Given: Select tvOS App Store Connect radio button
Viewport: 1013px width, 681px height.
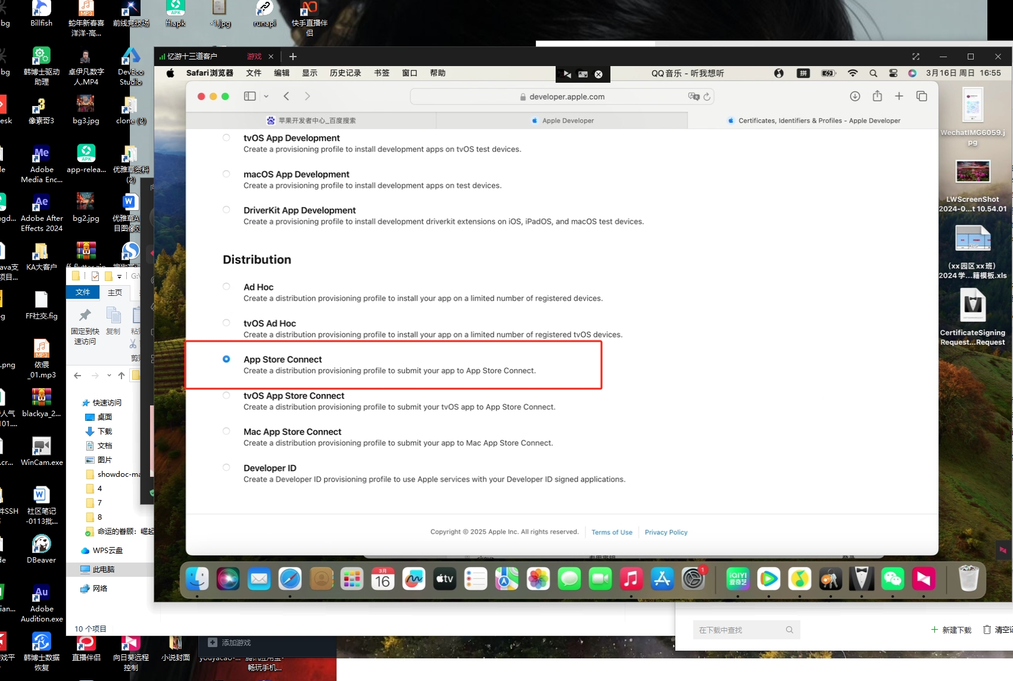Looking at the screenshot, I should (x=226, y=395).
